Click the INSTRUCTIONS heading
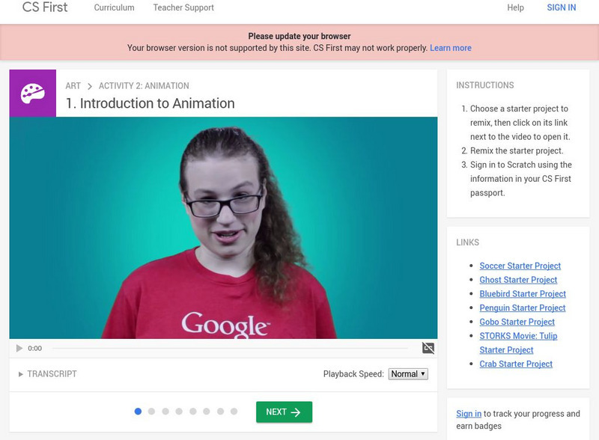 coord(484,85)
